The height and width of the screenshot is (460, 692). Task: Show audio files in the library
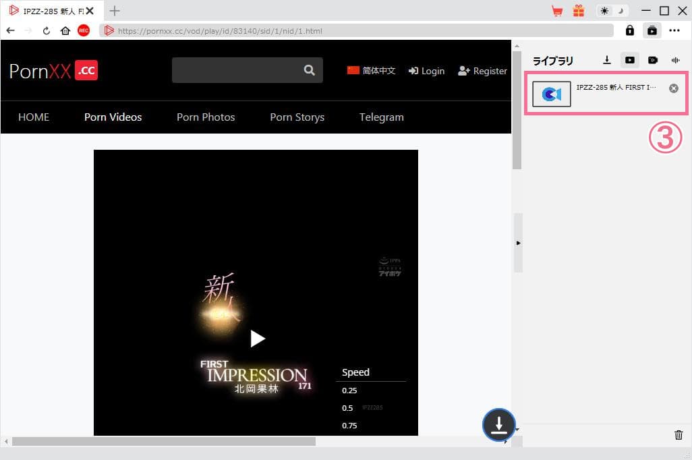click(675, 60)
